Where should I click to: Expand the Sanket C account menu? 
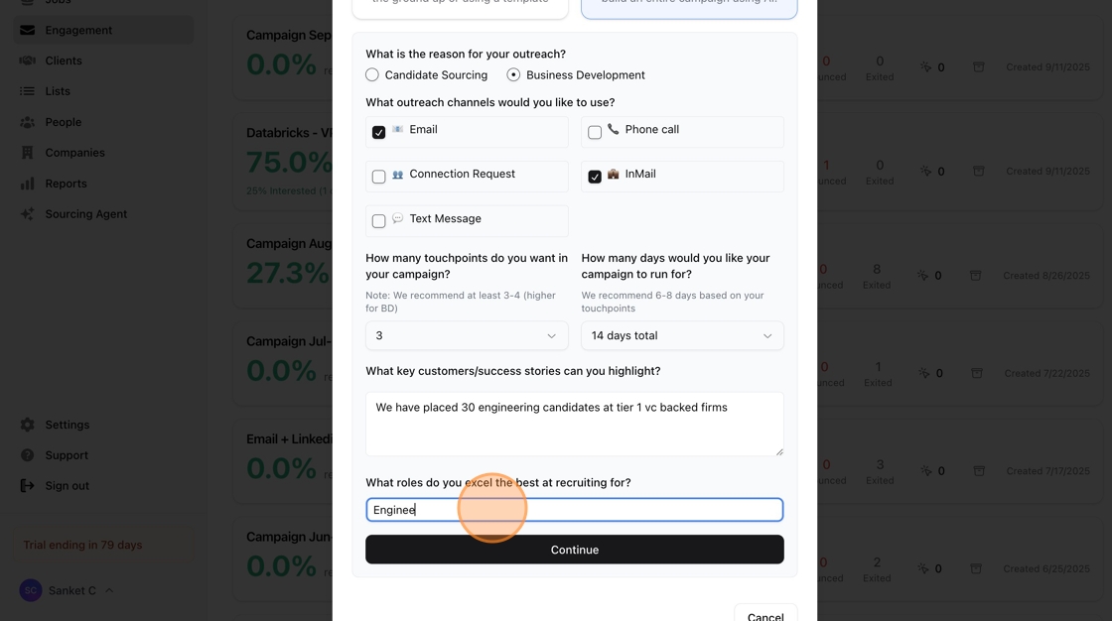68,590
